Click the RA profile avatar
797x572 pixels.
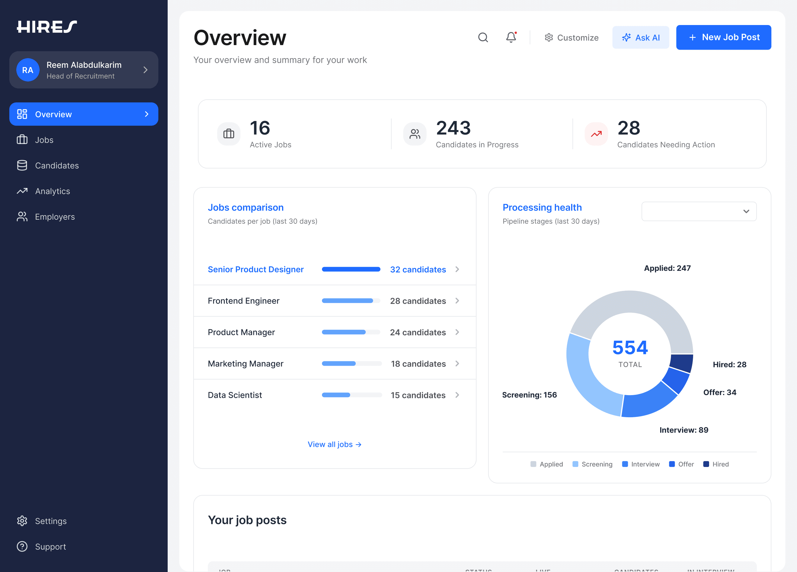pyautogui.click(x=28, y=70)
